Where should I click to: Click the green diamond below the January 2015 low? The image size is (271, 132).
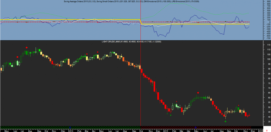tap(171, 115)
